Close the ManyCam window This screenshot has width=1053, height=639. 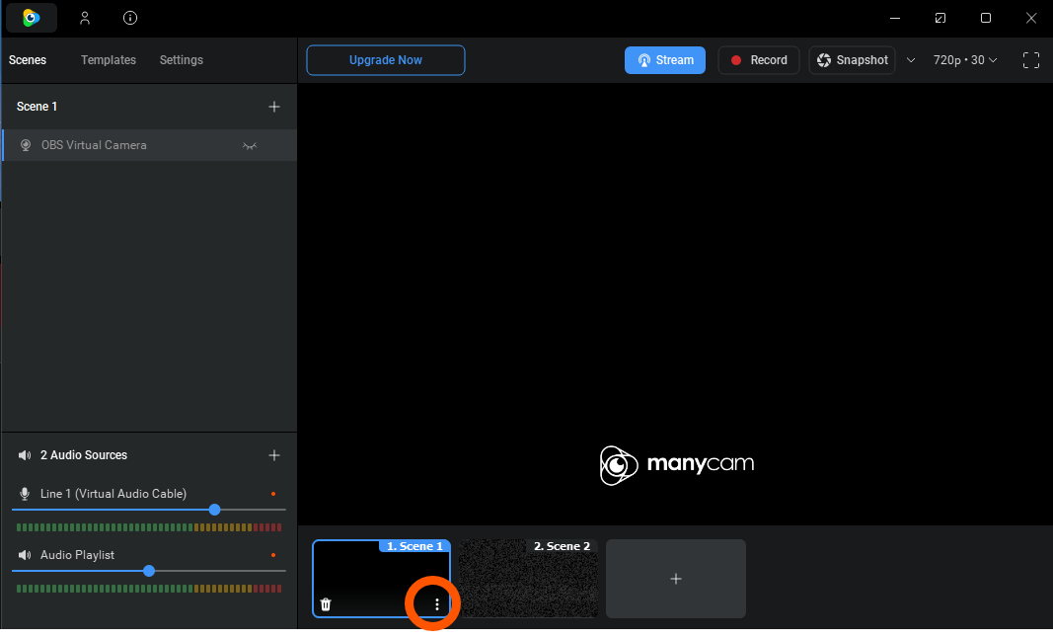tap(1031, 18)
